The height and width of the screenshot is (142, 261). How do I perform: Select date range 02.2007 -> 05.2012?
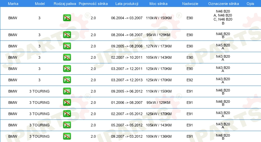[x=127, y=113]
